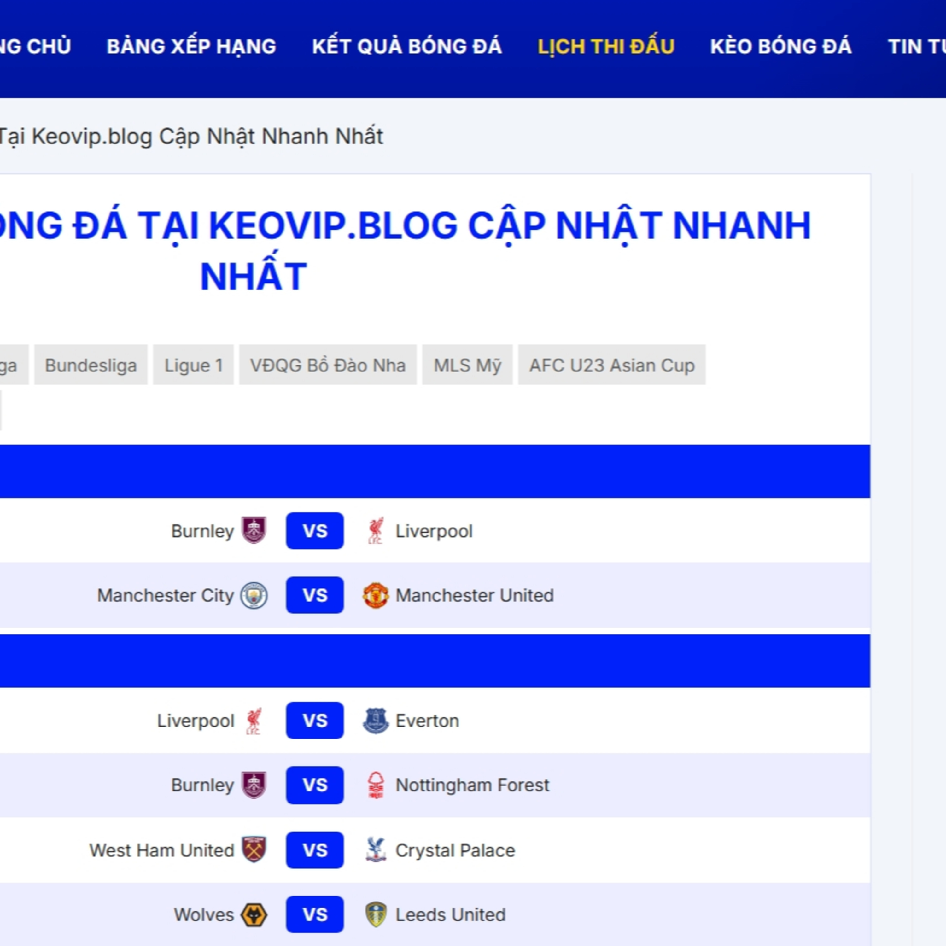Click the Manchester City crest icon

[x=254, y=595]
